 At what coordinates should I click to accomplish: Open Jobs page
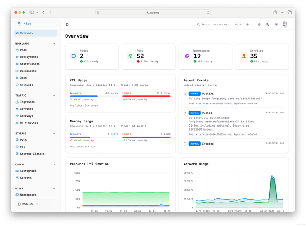point(23,78)
